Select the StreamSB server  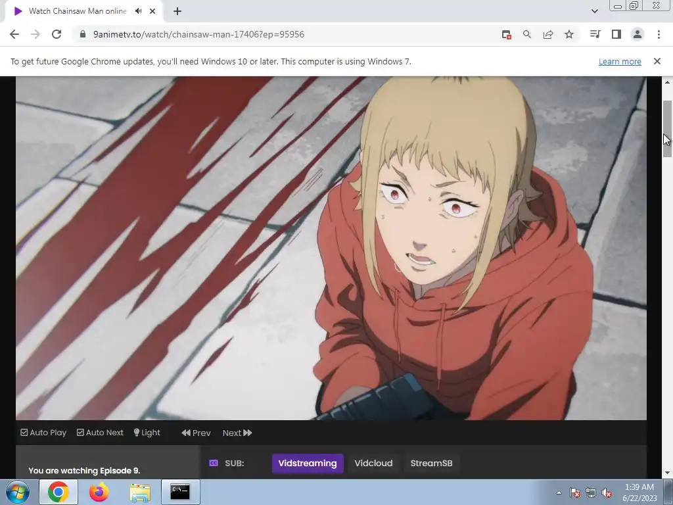tap(431, 464)
